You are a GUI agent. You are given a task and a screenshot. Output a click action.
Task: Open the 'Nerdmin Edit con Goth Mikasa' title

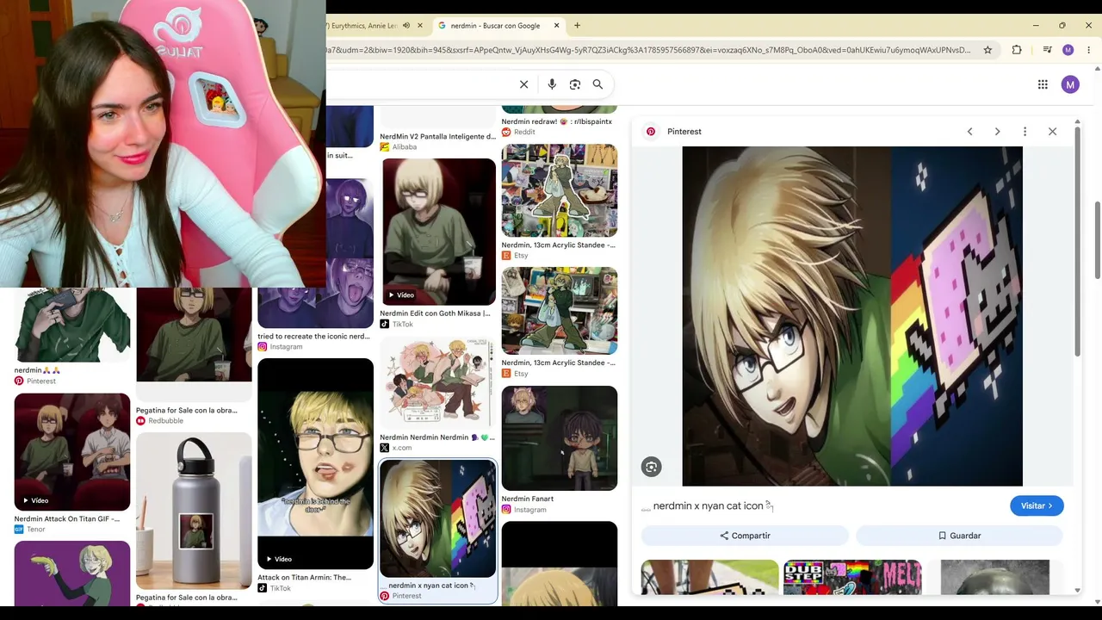coord(435,313)
